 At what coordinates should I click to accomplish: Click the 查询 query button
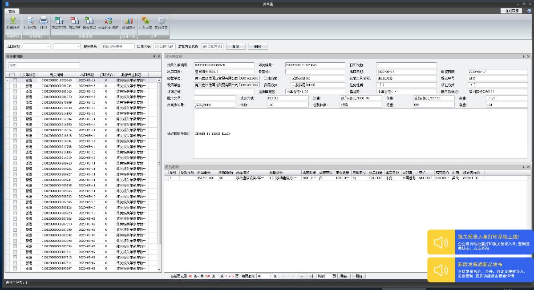pos(236,46)
